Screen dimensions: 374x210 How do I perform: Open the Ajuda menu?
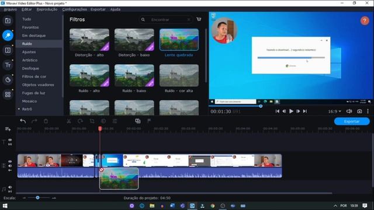tap(115, 9)
